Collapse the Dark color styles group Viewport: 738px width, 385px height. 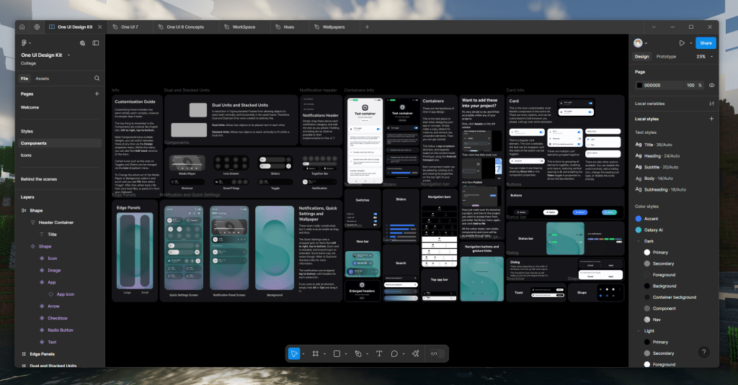(x=639, y=241)
